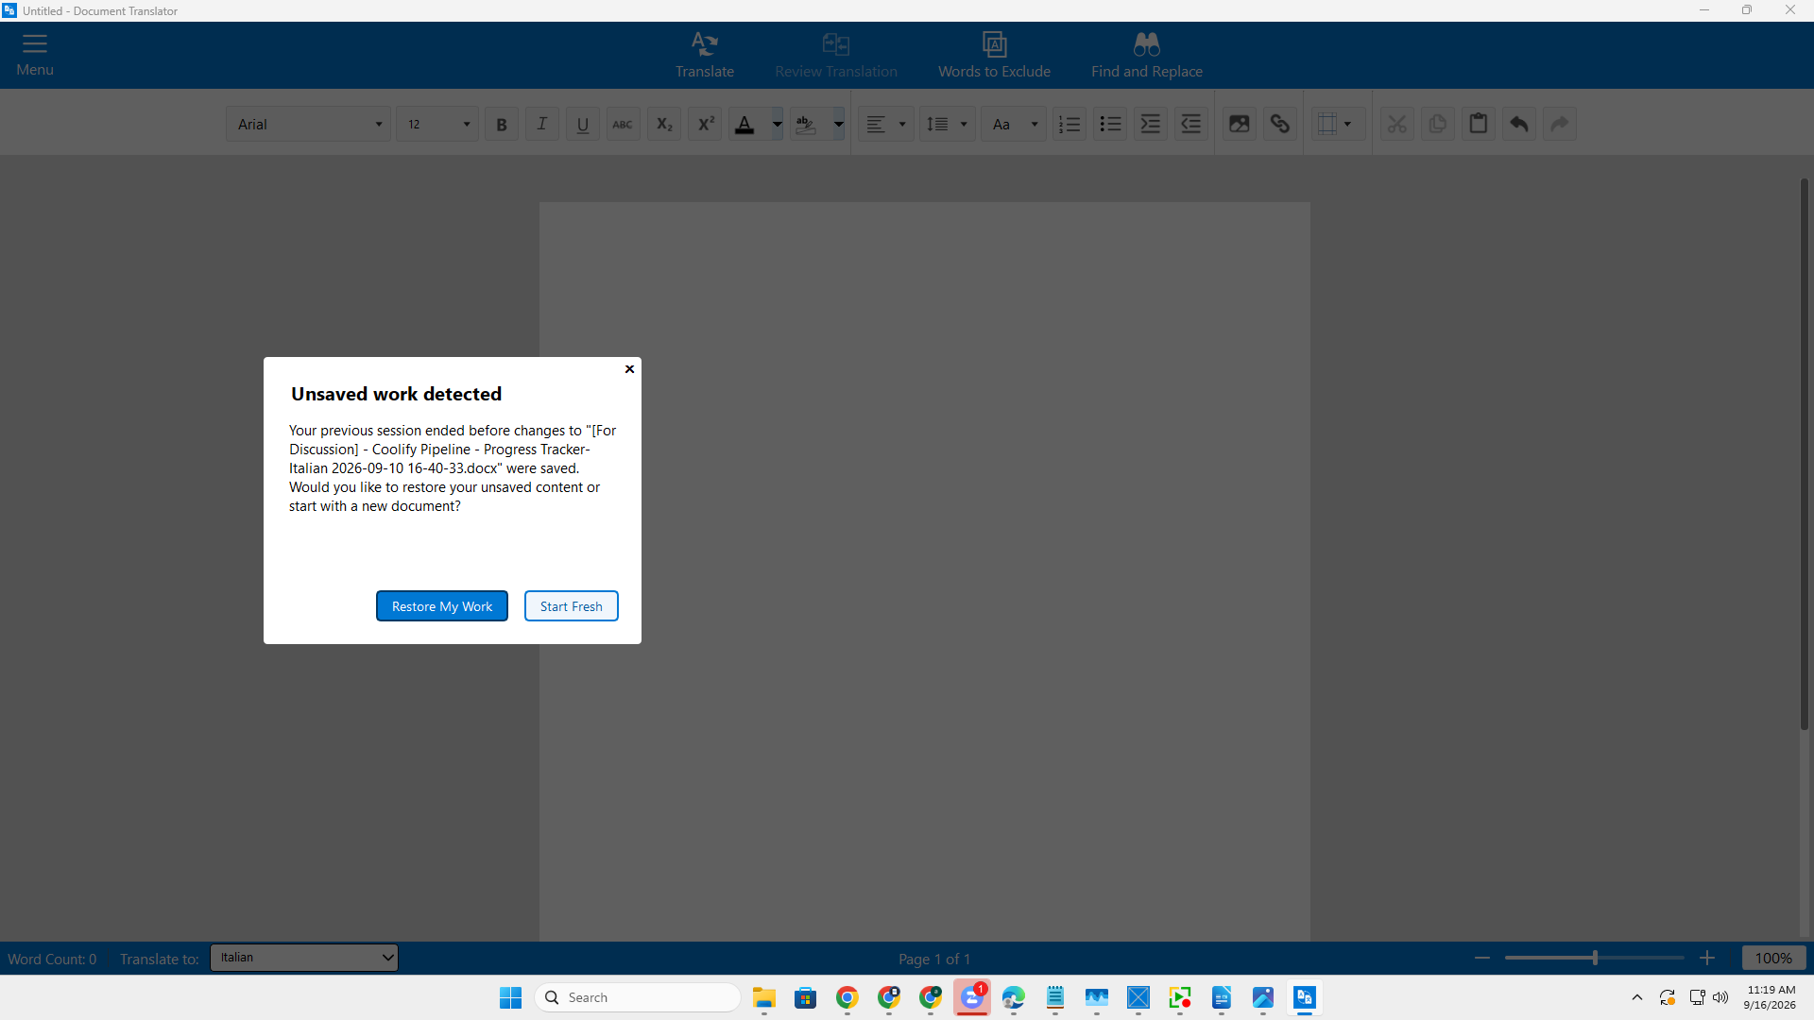Increase the paragraph indent
The width and height of the screenshot is (1814, 1020).
click(x=1151, y=124)
